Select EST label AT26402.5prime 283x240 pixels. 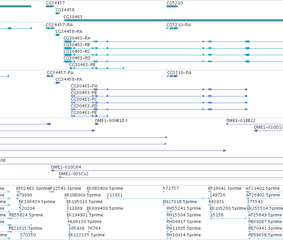point(263,195)
